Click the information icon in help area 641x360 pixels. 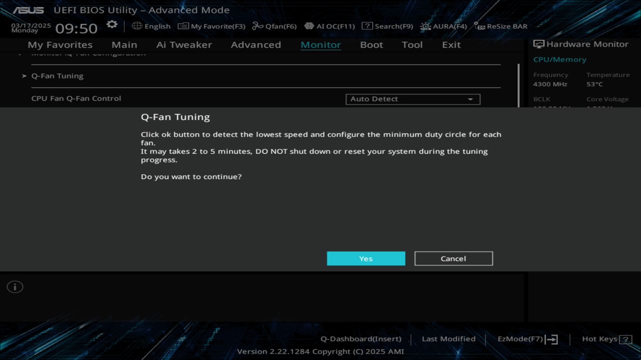(x=15, y=287)
